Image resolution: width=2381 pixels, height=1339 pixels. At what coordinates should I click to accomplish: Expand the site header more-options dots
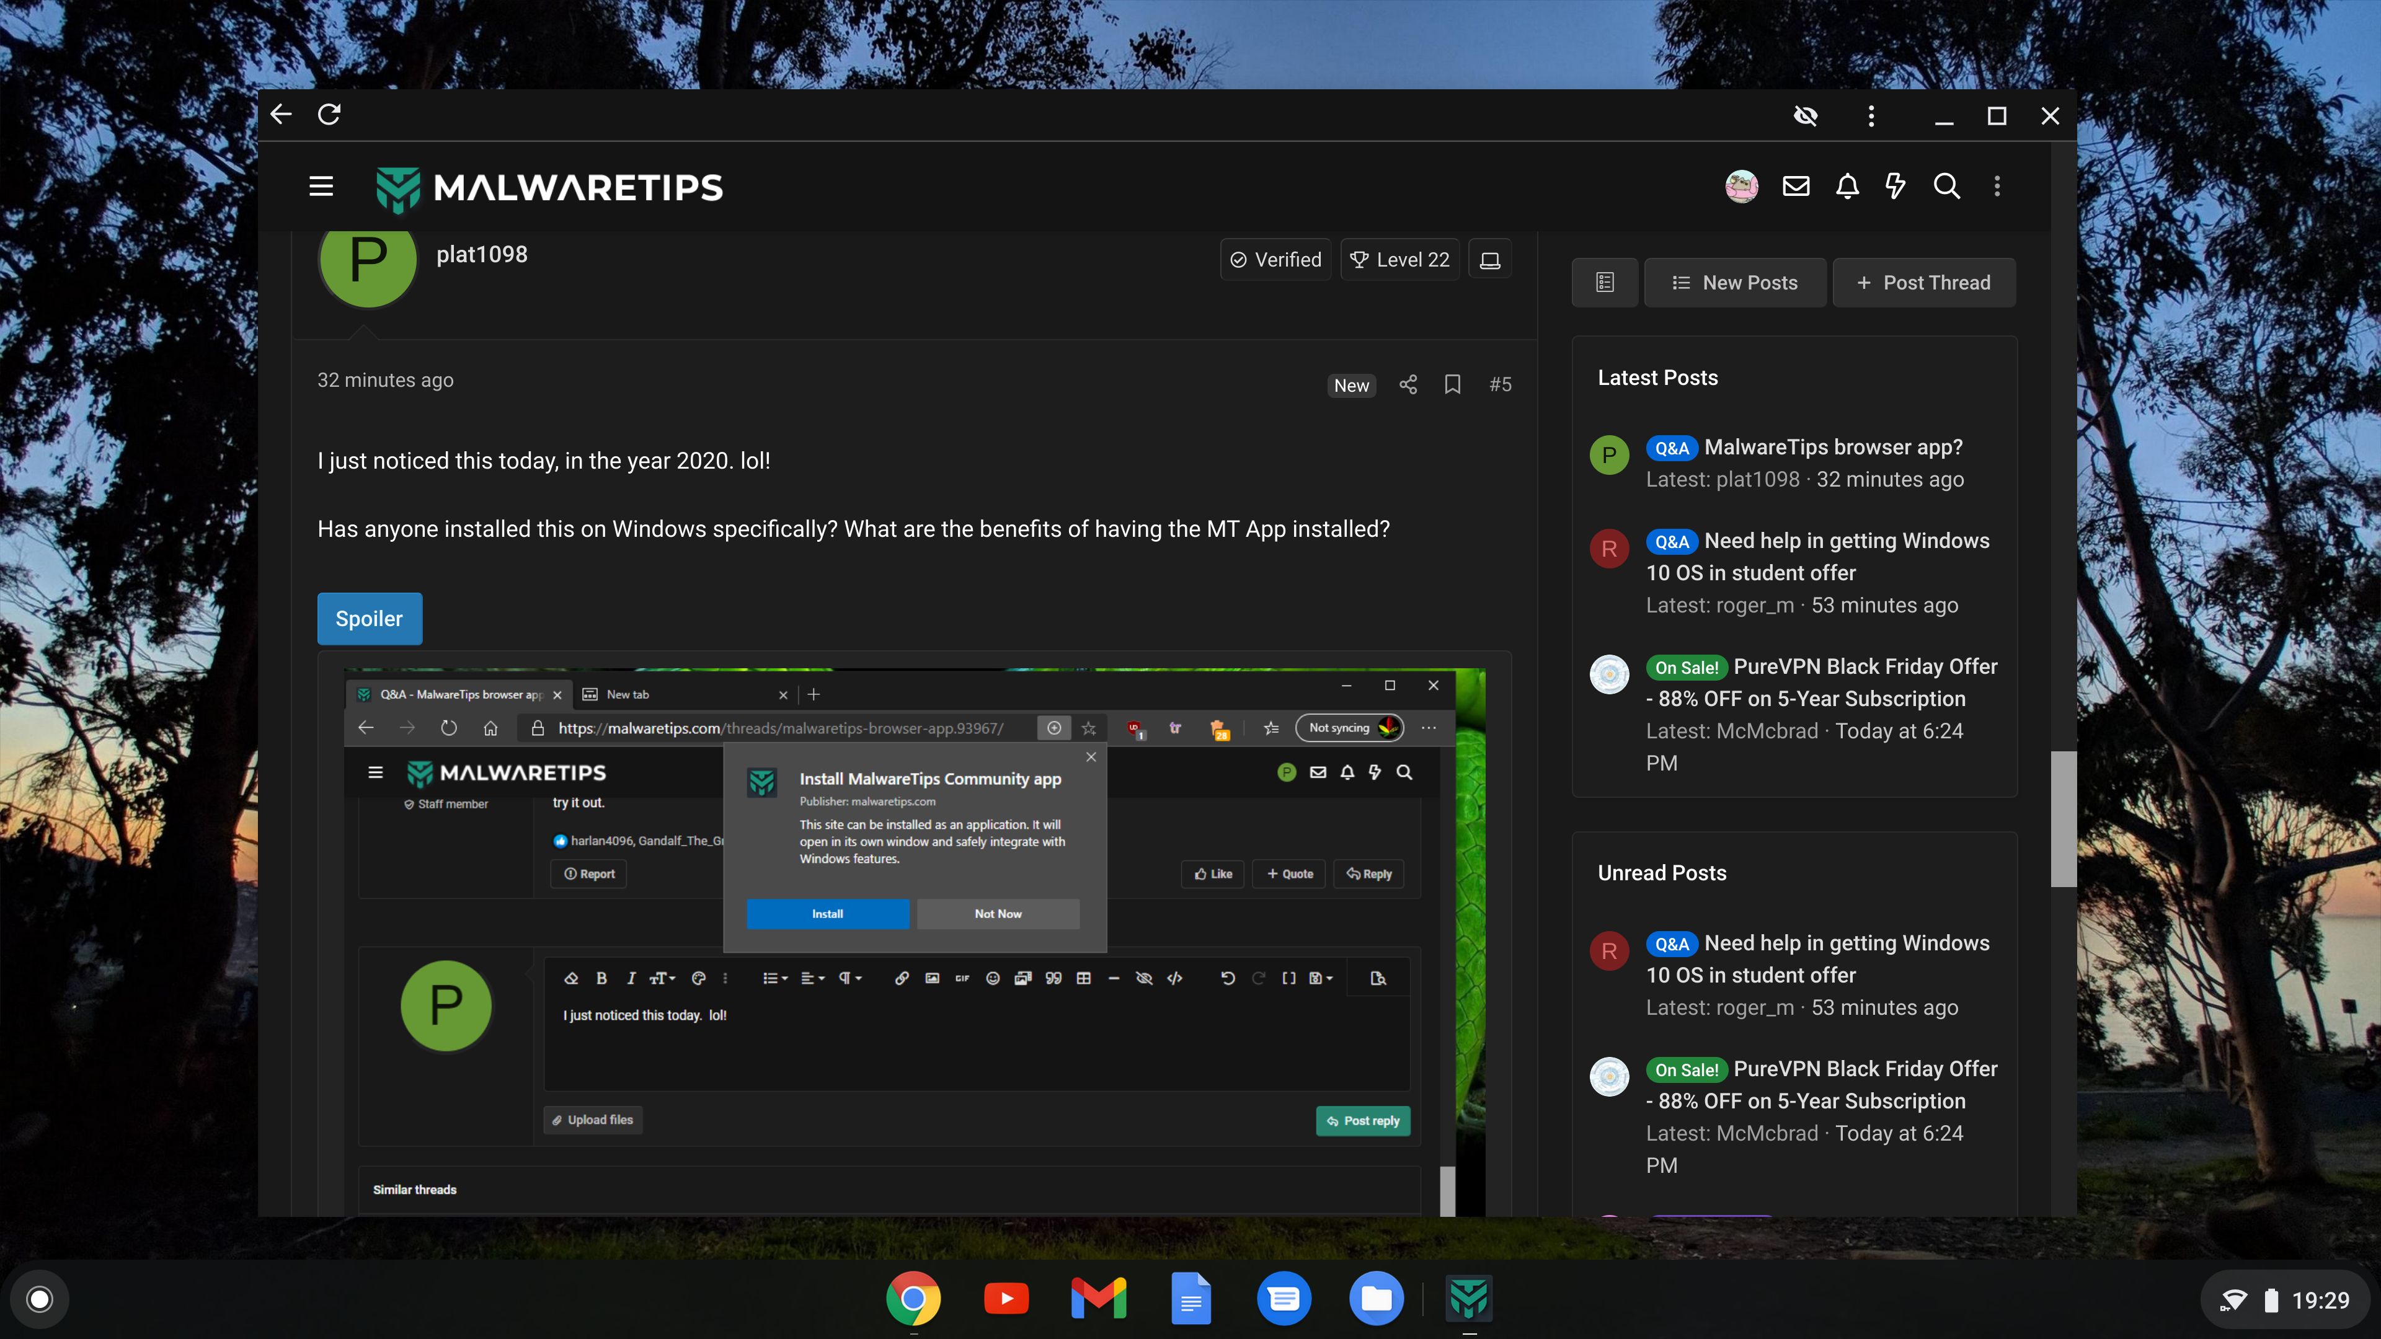(x=1997, y=187)
